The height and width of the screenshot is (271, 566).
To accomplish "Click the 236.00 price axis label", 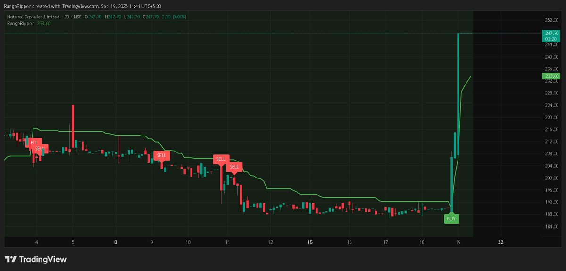I will point(552,69).
